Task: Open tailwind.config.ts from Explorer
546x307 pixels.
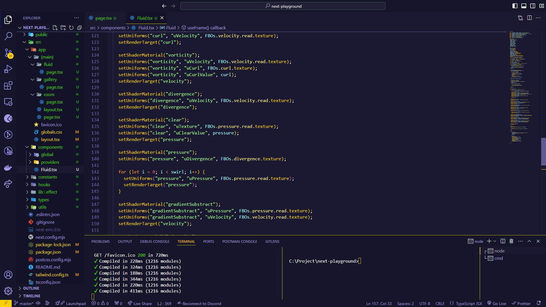Action: point(52,275)
